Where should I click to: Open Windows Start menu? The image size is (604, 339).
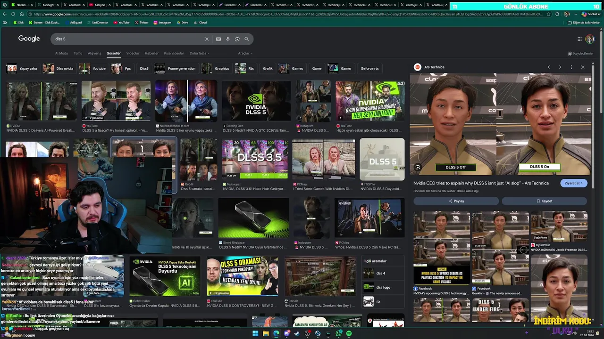255,333
